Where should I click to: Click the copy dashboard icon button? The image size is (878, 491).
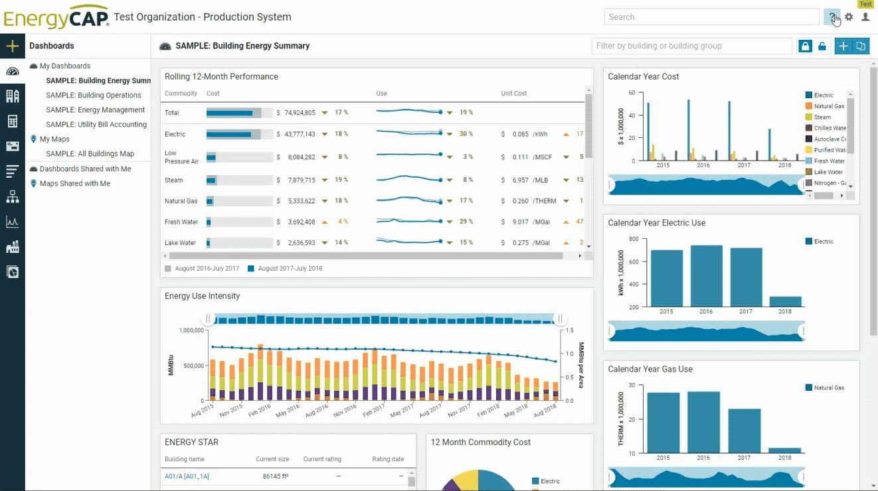[x=861, y=46]
